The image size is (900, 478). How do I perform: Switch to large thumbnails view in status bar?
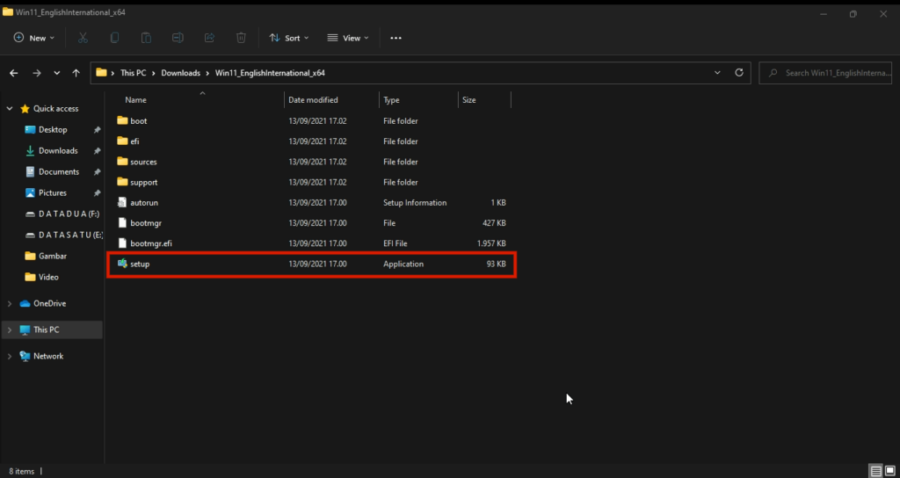889,471
